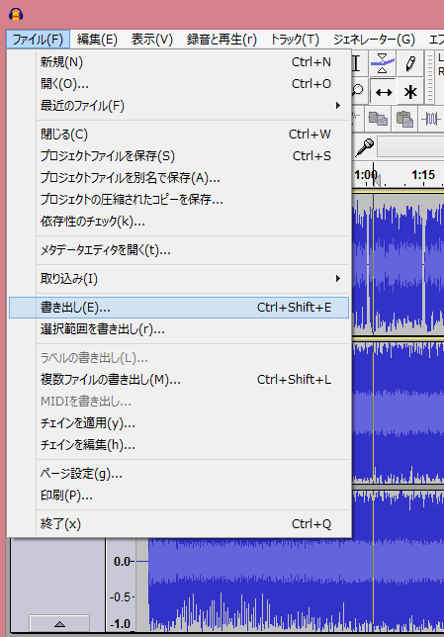Open the トラック(T) menu
The width and height of the screenshot is (444, 637).
[295, 40]
